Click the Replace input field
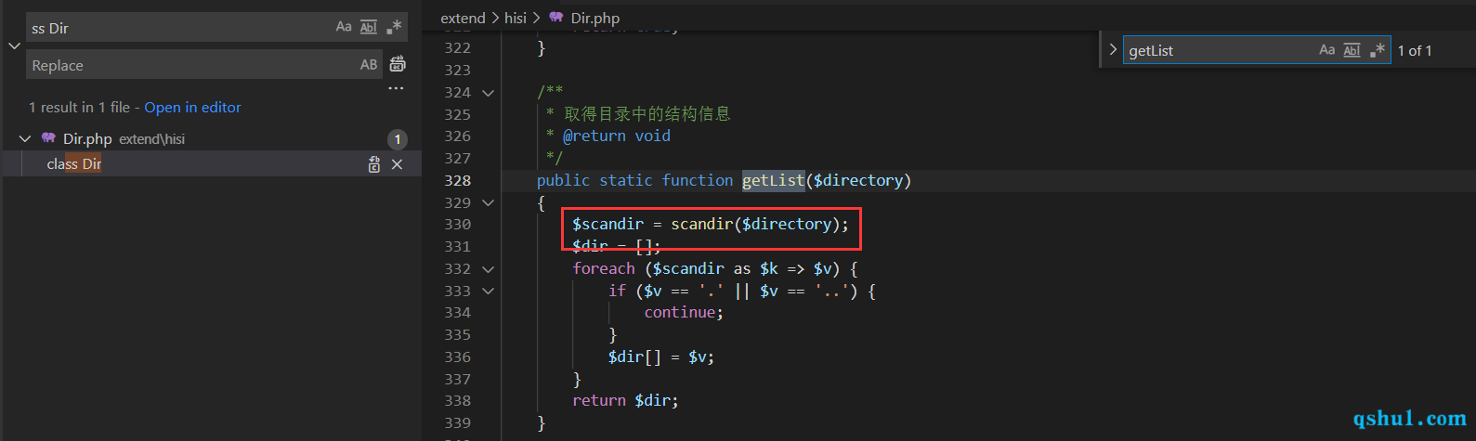1476x441 pixels. 192,65
